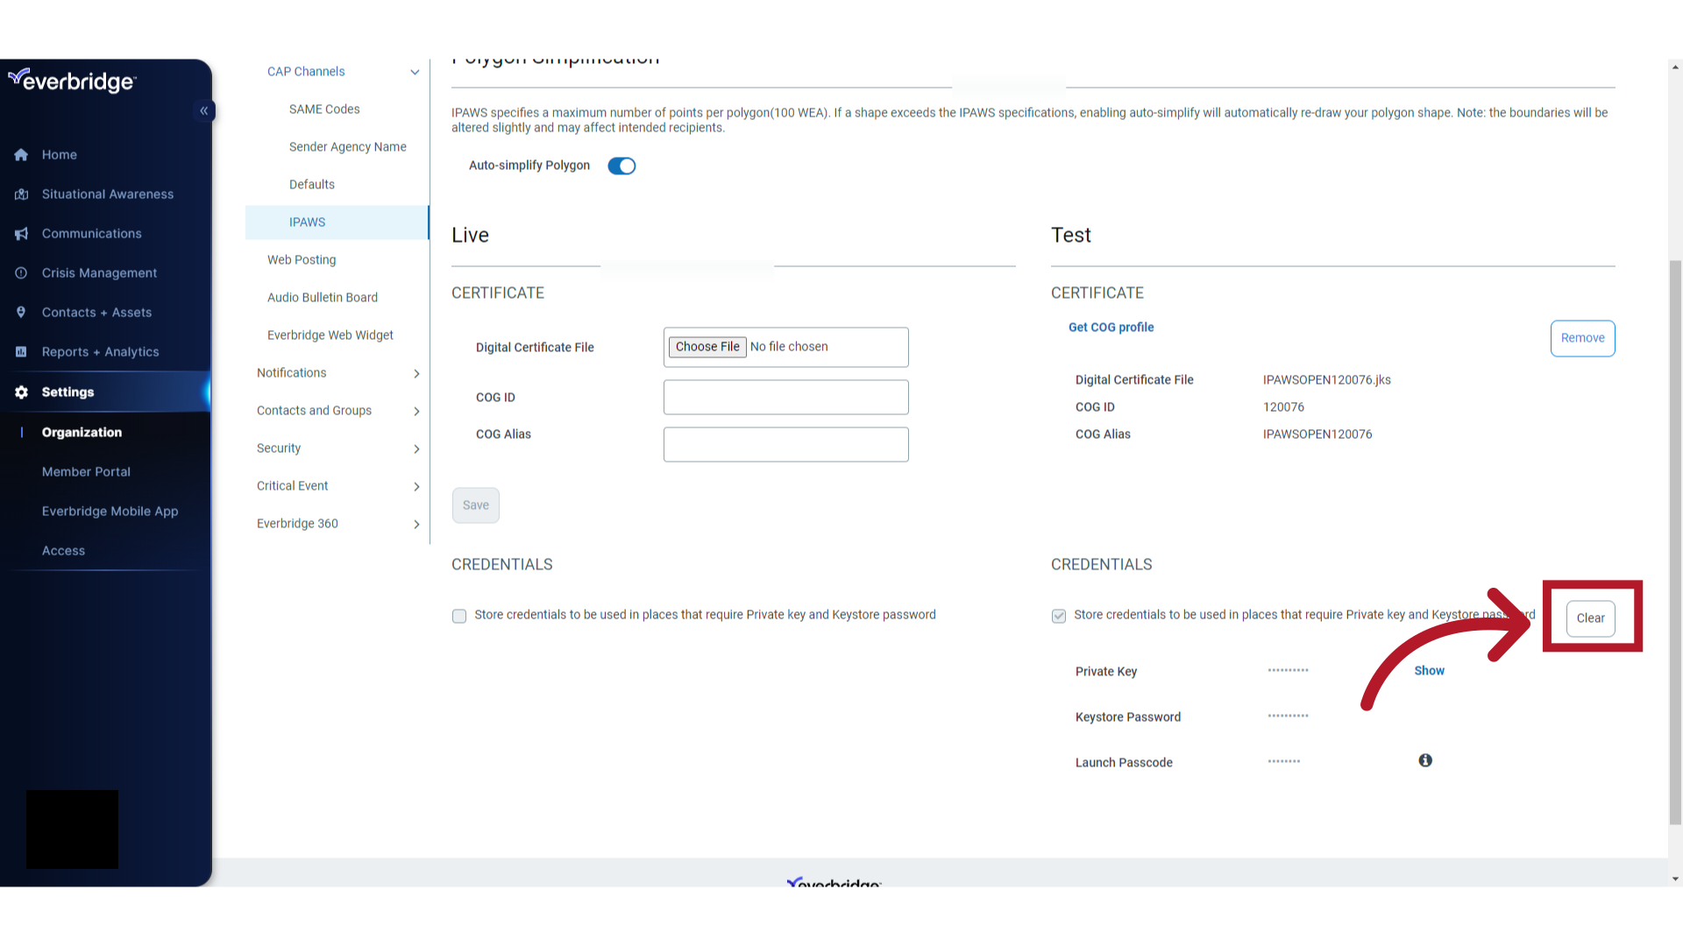Screen dimensions: 1683x946
Task: Click the Communications megaphone icon
Action: (21, 234)
